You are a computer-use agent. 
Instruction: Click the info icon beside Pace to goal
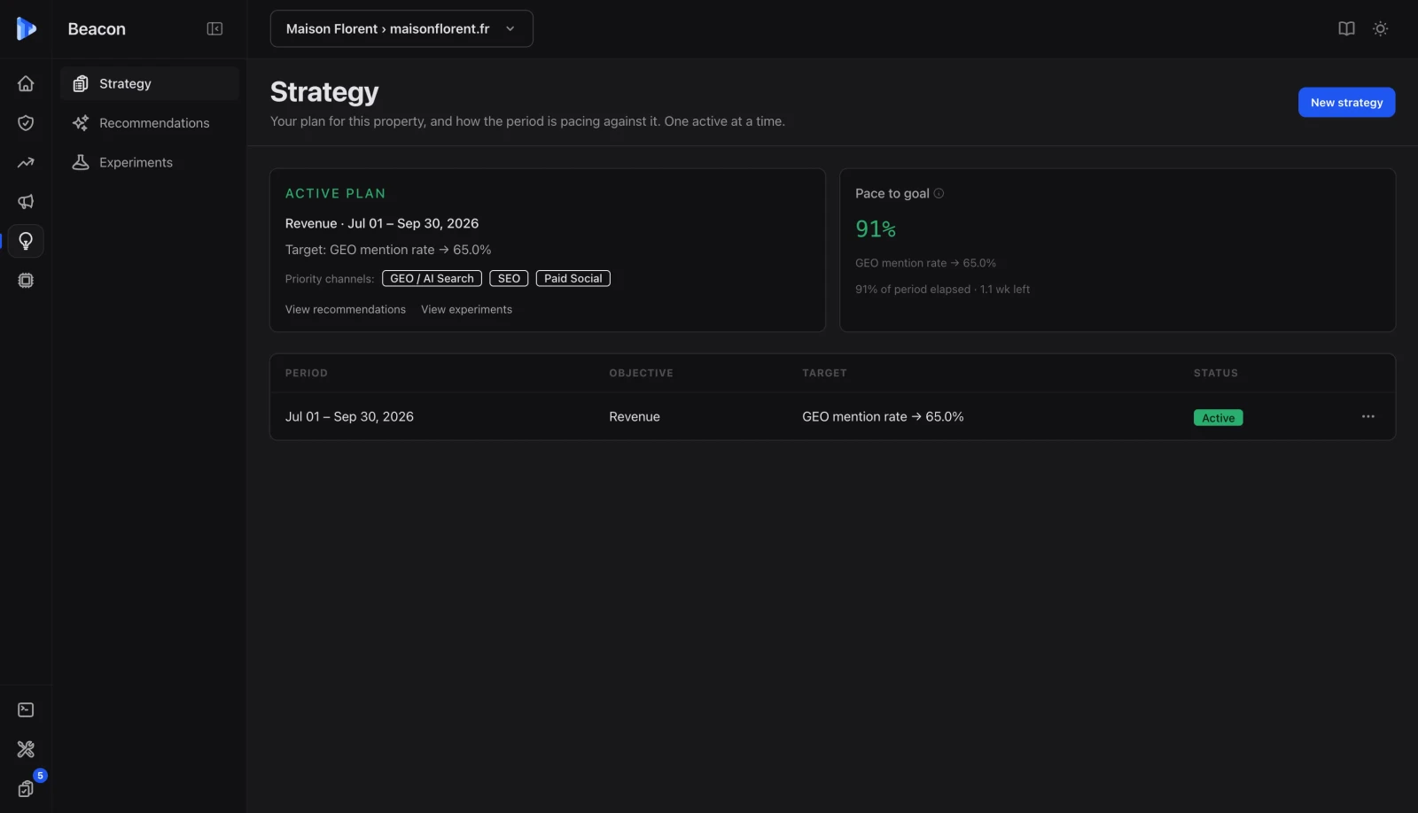[x=939, y=193]
